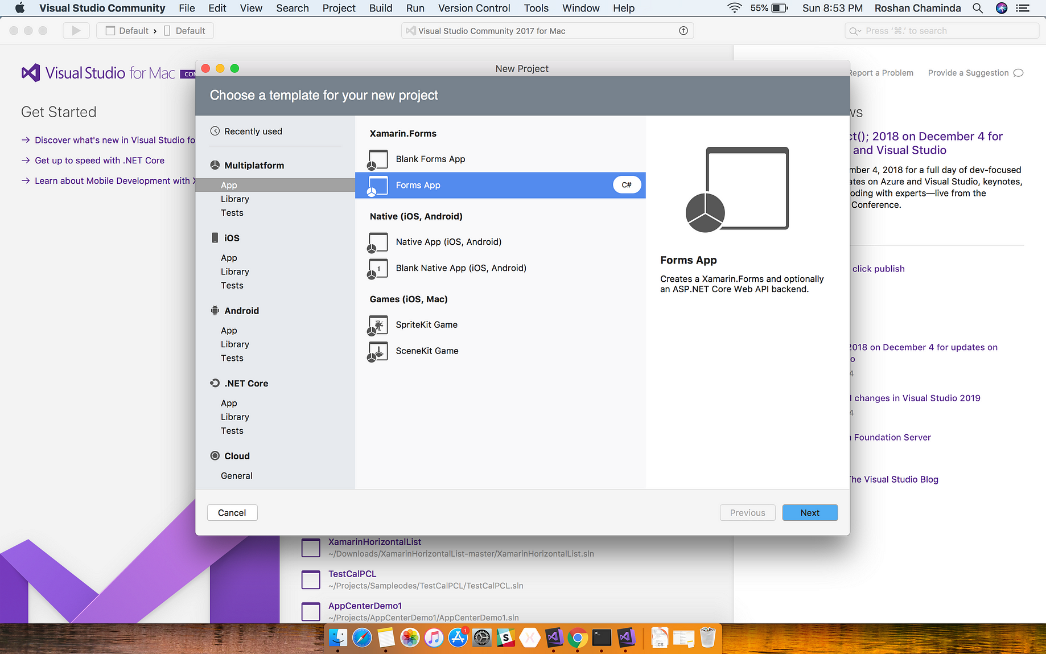Open System Preferences from the dock
The width and height of the screenshot is (1046, 654).
pos(482,637)
